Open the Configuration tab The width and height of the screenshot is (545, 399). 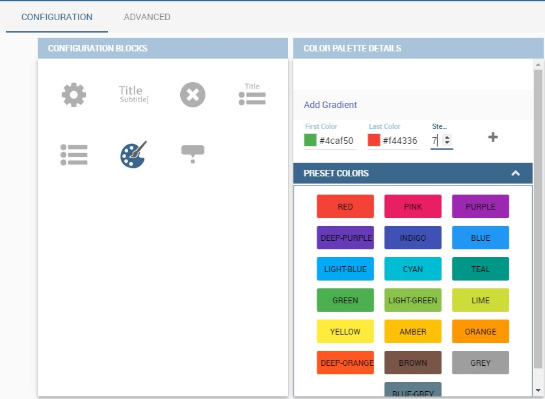[x=57, y=17]
